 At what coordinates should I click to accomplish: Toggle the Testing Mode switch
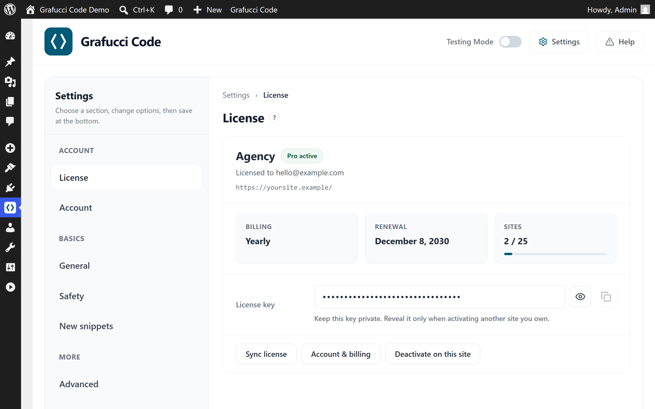point(510,42)
